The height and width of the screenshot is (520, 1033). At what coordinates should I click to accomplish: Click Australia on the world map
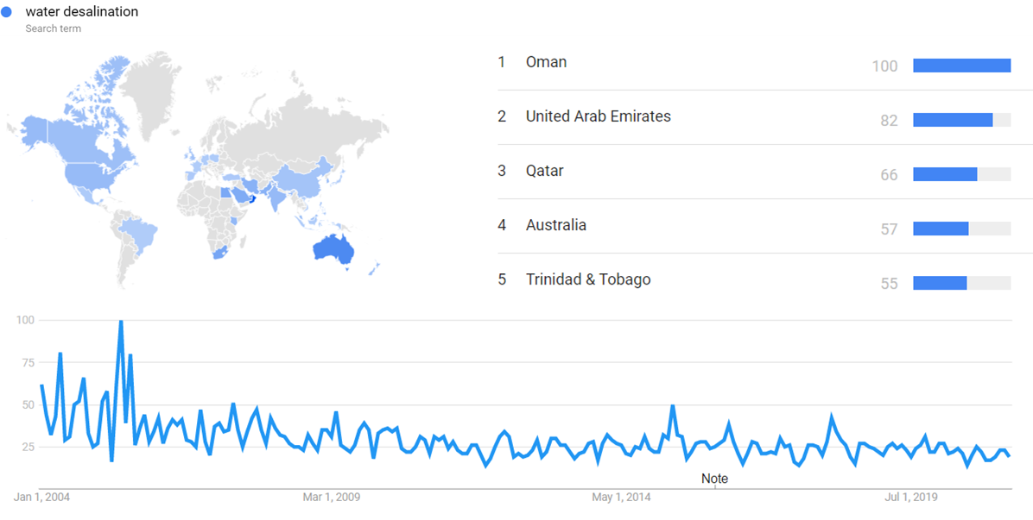pyautogui.click(x=333, y=248)
